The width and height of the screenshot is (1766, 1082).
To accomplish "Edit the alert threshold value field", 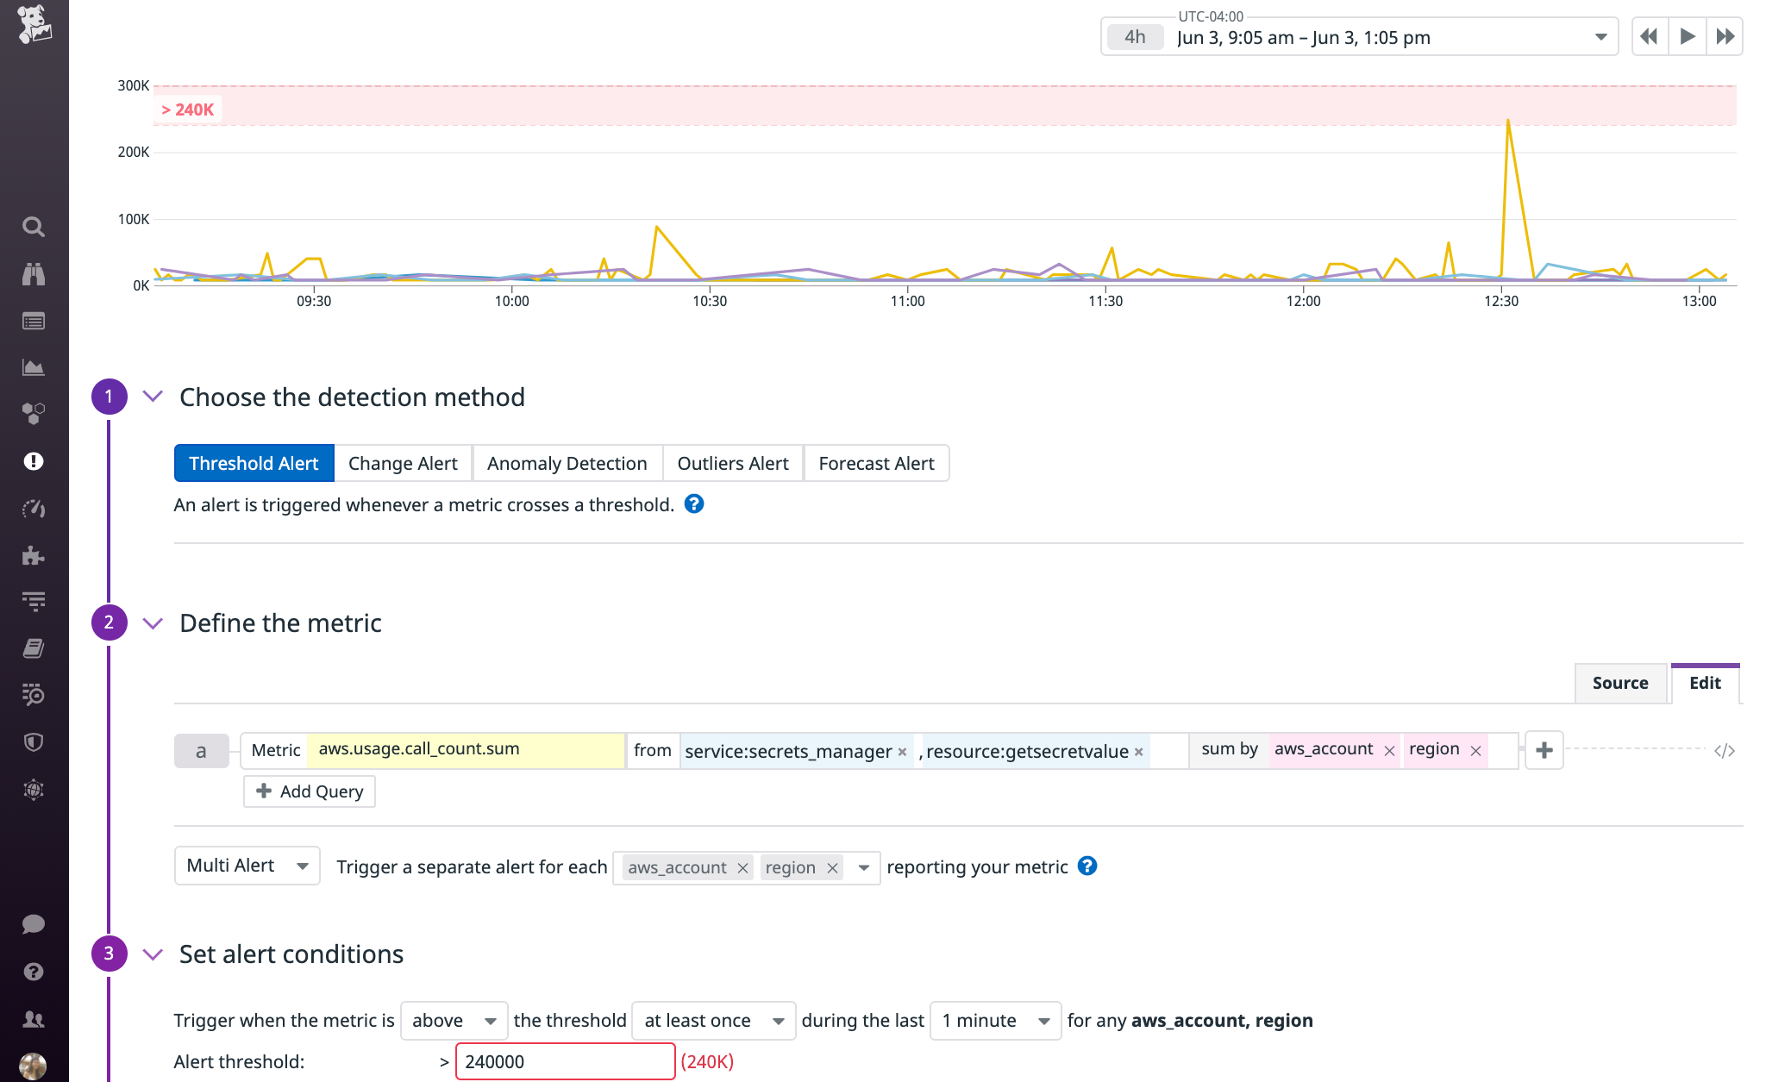I will [565, 1061].
